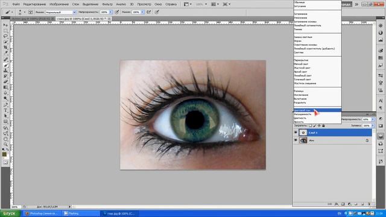Click the delete layer trash icon

point(369,204)
